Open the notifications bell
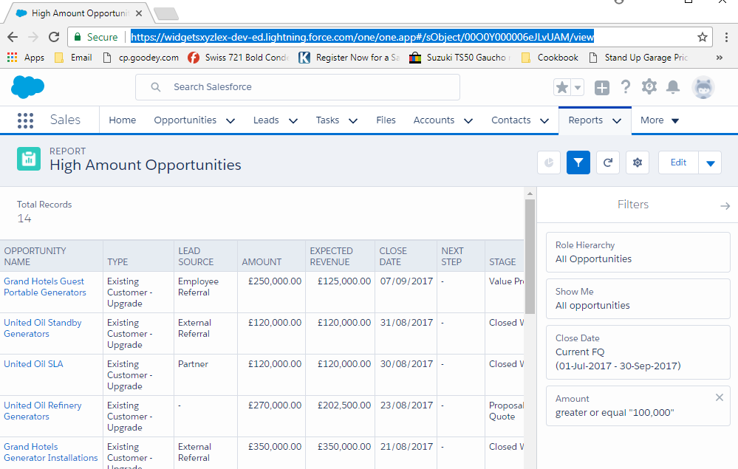The height and width of the screenshot is (469, 738). point(673,87)
